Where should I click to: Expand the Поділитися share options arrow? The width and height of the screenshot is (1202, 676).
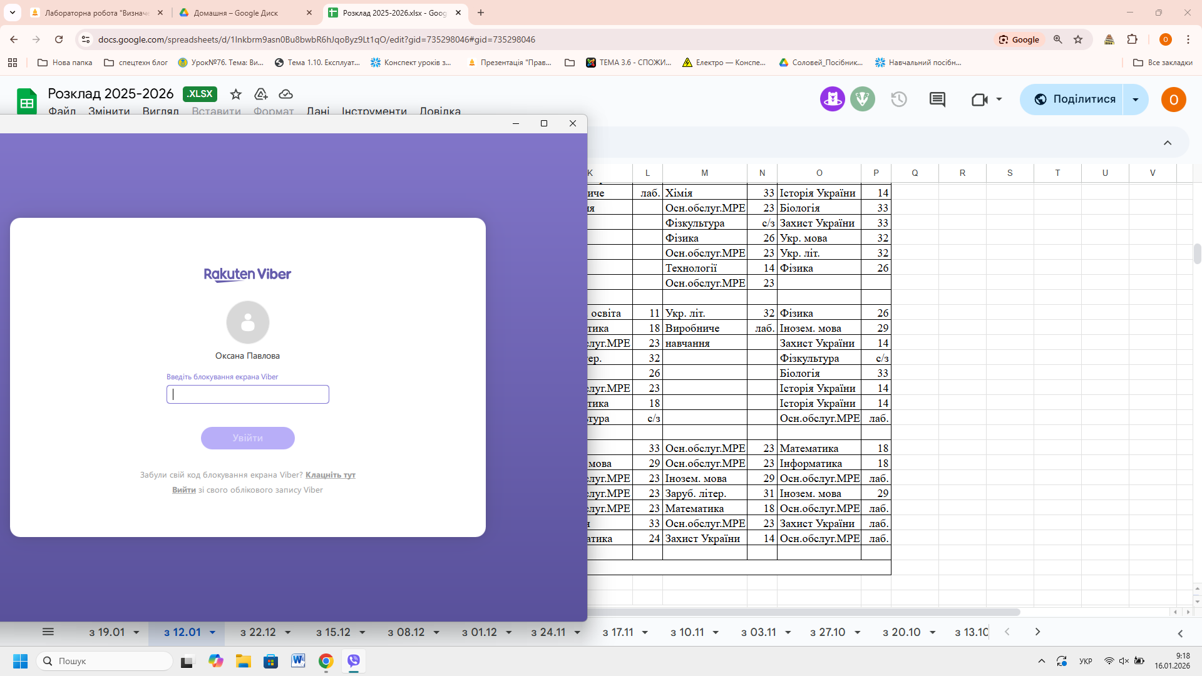click(1136, 100)
